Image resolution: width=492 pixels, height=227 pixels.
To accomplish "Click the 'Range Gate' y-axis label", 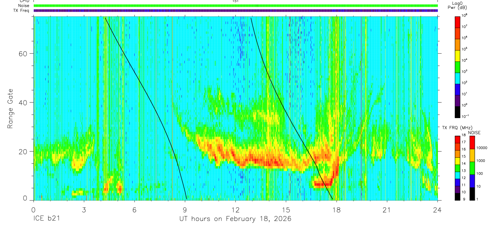I will coord(10,108).
